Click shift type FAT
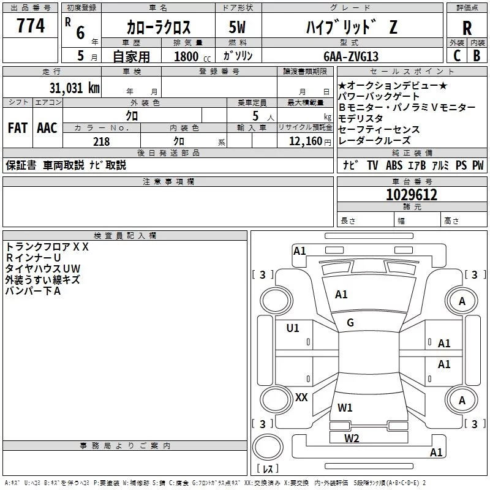This screenshot has width=490, height=490. (x=18, y=128)
